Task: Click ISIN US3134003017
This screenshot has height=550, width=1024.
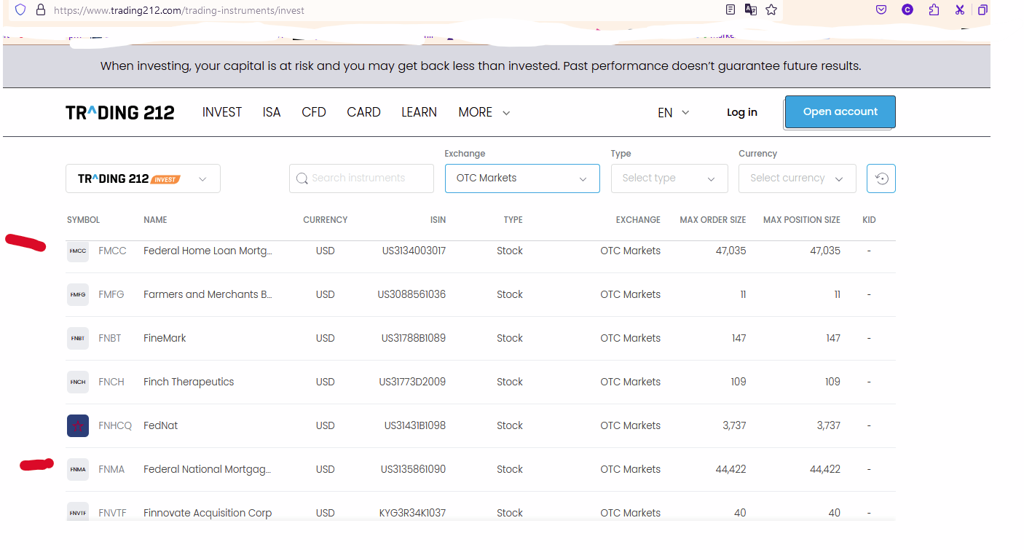Action: point(414,251)
